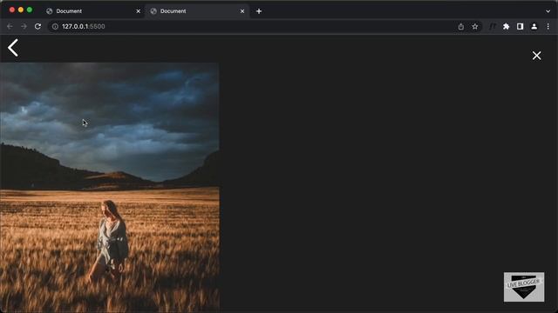558x313 pixels.
Task: Close the second Document tab
Action: 242,11
